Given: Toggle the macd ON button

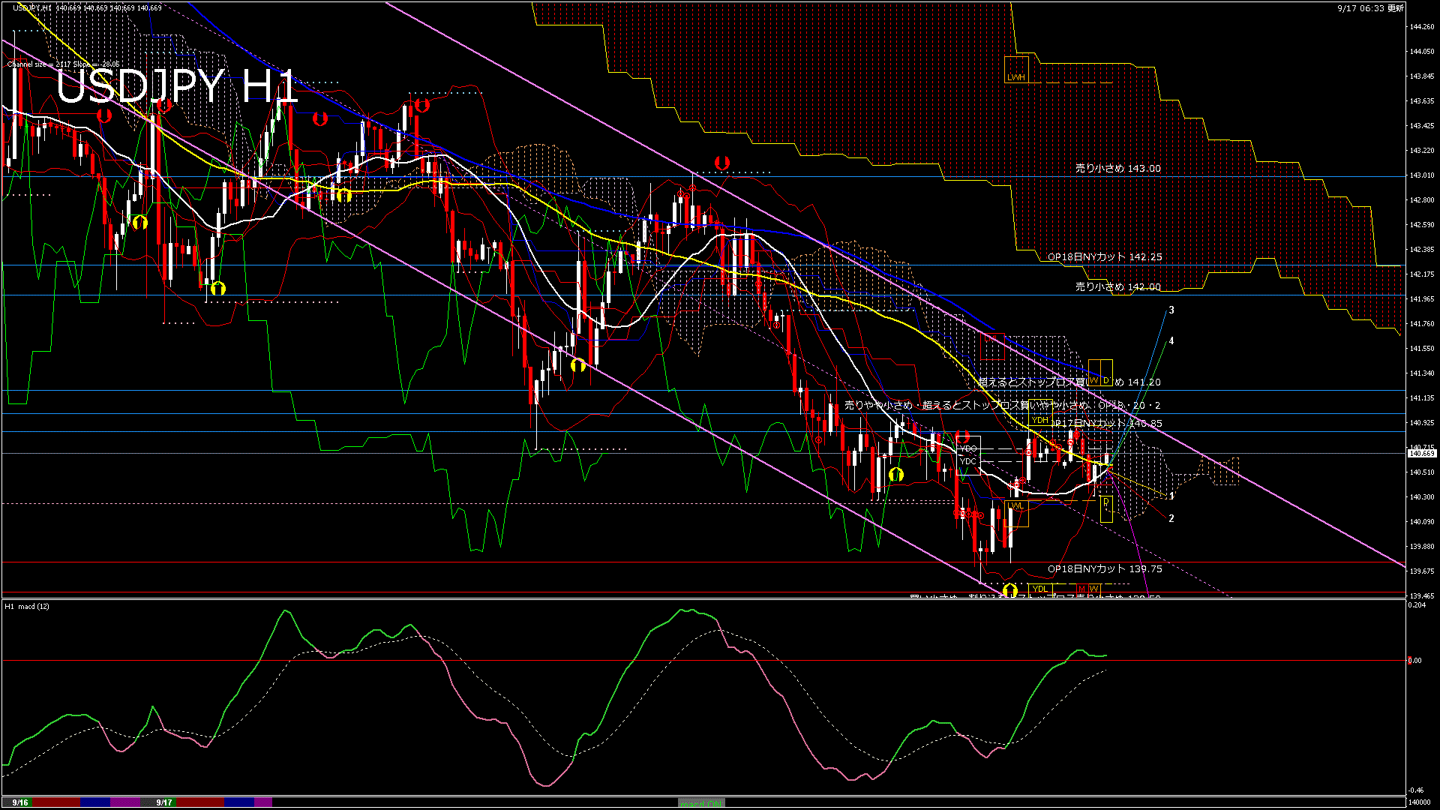Looking at the screenshot, I should pyautogui.click(x=701, y=802).
